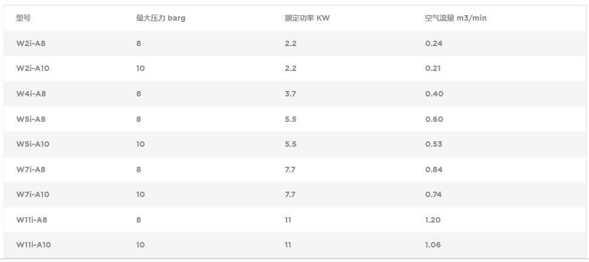The image size is (589, 262).
Task: Click the W4i-A8 model name
Action: point(31,94)
